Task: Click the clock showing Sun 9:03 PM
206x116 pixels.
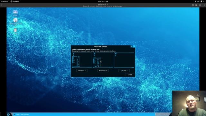Action: 103,1
